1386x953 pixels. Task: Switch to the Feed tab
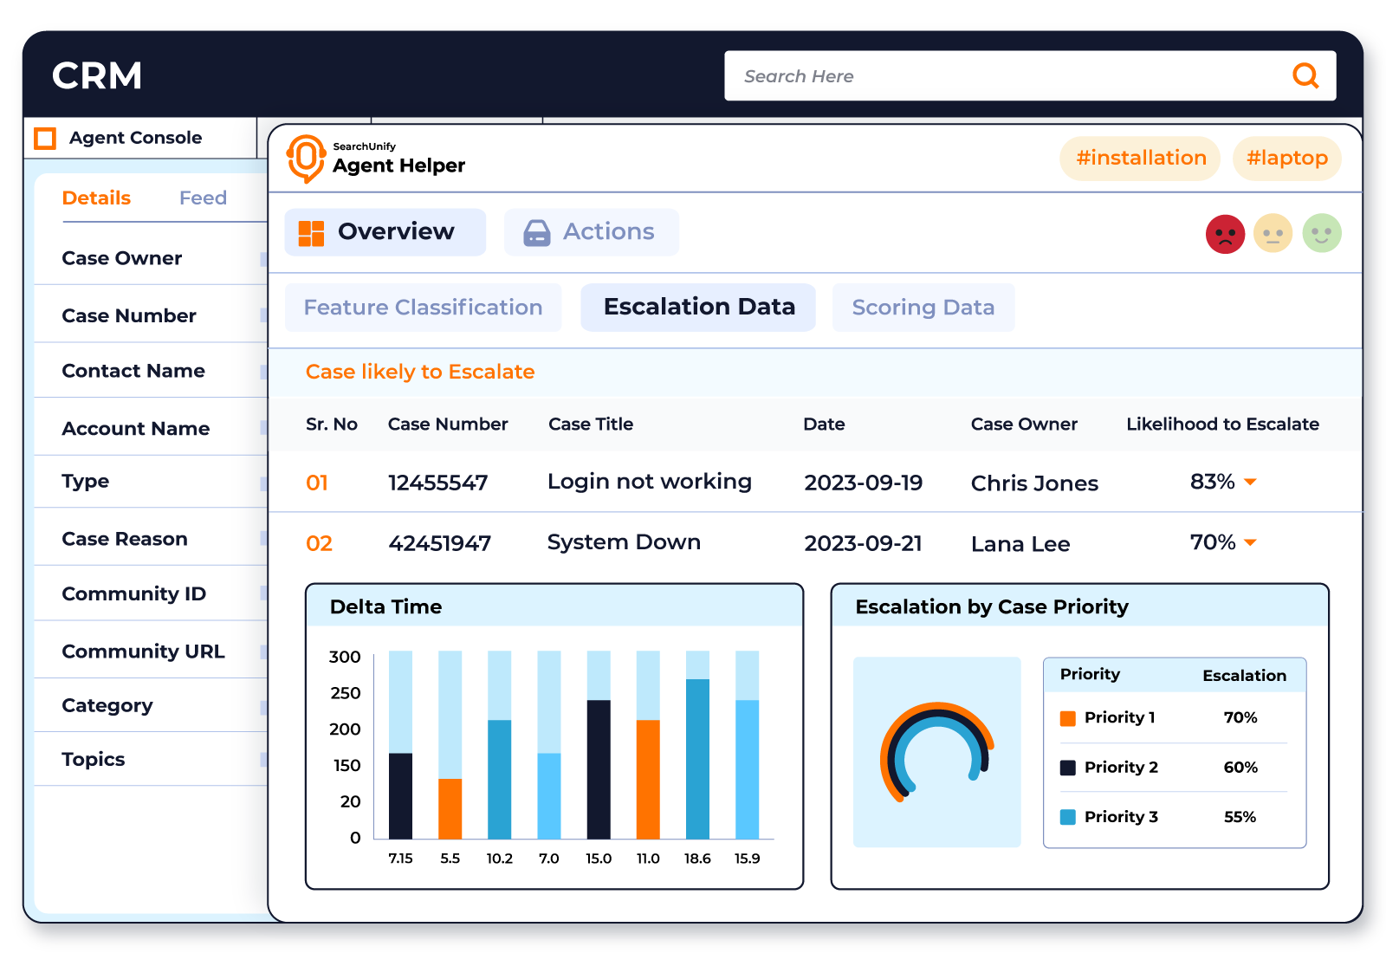click(203, 198)
